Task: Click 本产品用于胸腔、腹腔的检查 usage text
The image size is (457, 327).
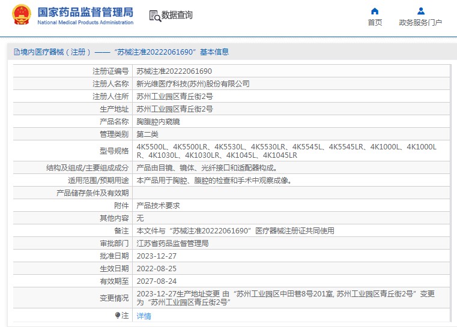Action: coord(214,181)
